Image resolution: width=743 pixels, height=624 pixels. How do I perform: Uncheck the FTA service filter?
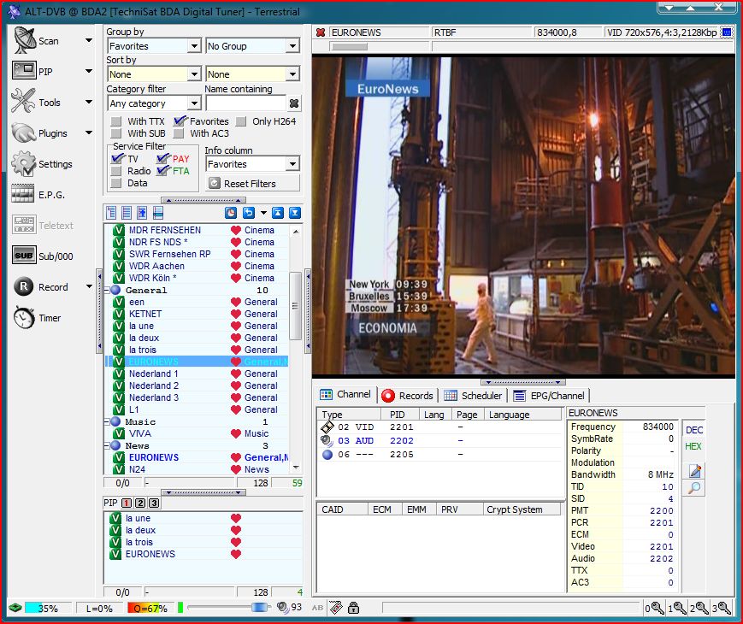(x=163, y=171)
